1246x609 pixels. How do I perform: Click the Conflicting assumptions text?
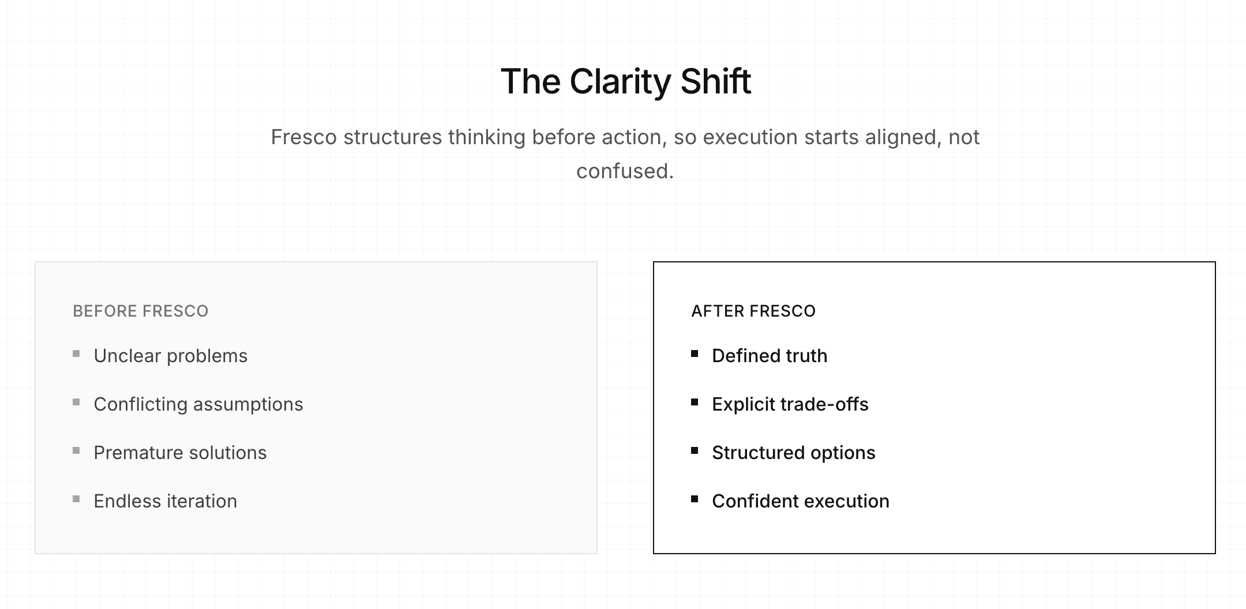click(198, 405)
